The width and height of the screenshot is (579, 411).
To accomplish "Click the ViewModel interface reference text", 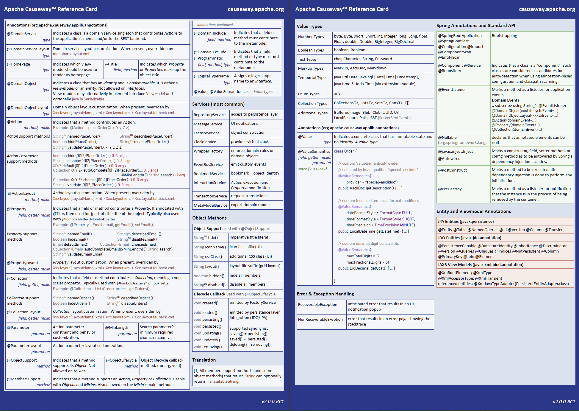I will 155,94.
